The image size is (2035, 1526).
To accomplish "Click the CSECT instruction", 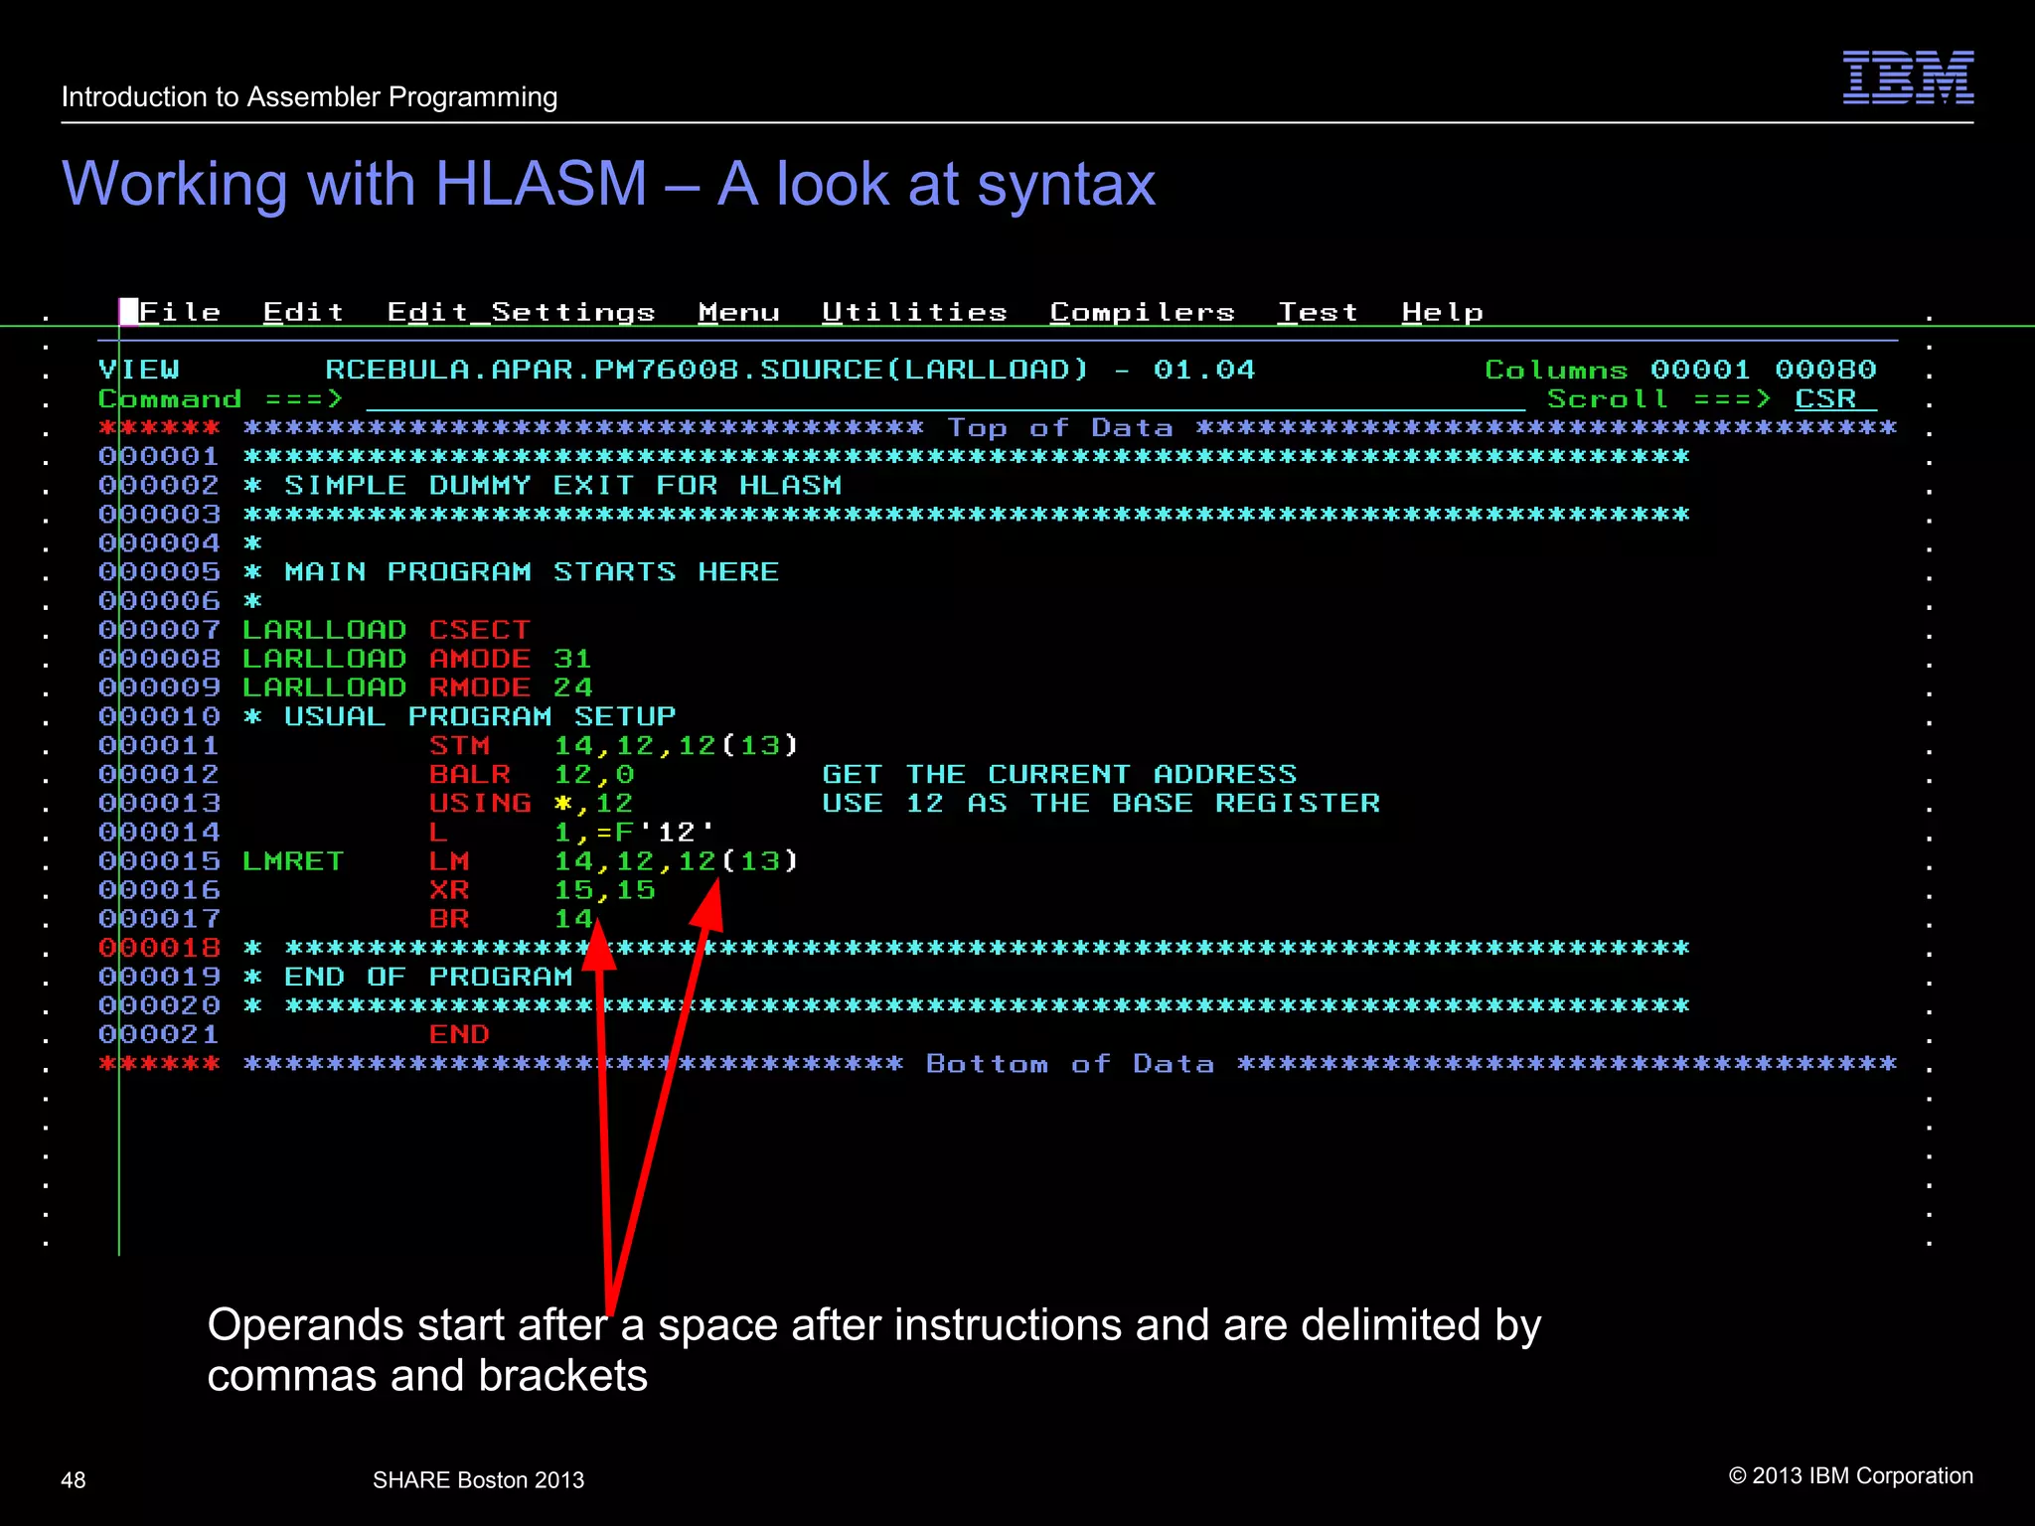I will (480, 630).
